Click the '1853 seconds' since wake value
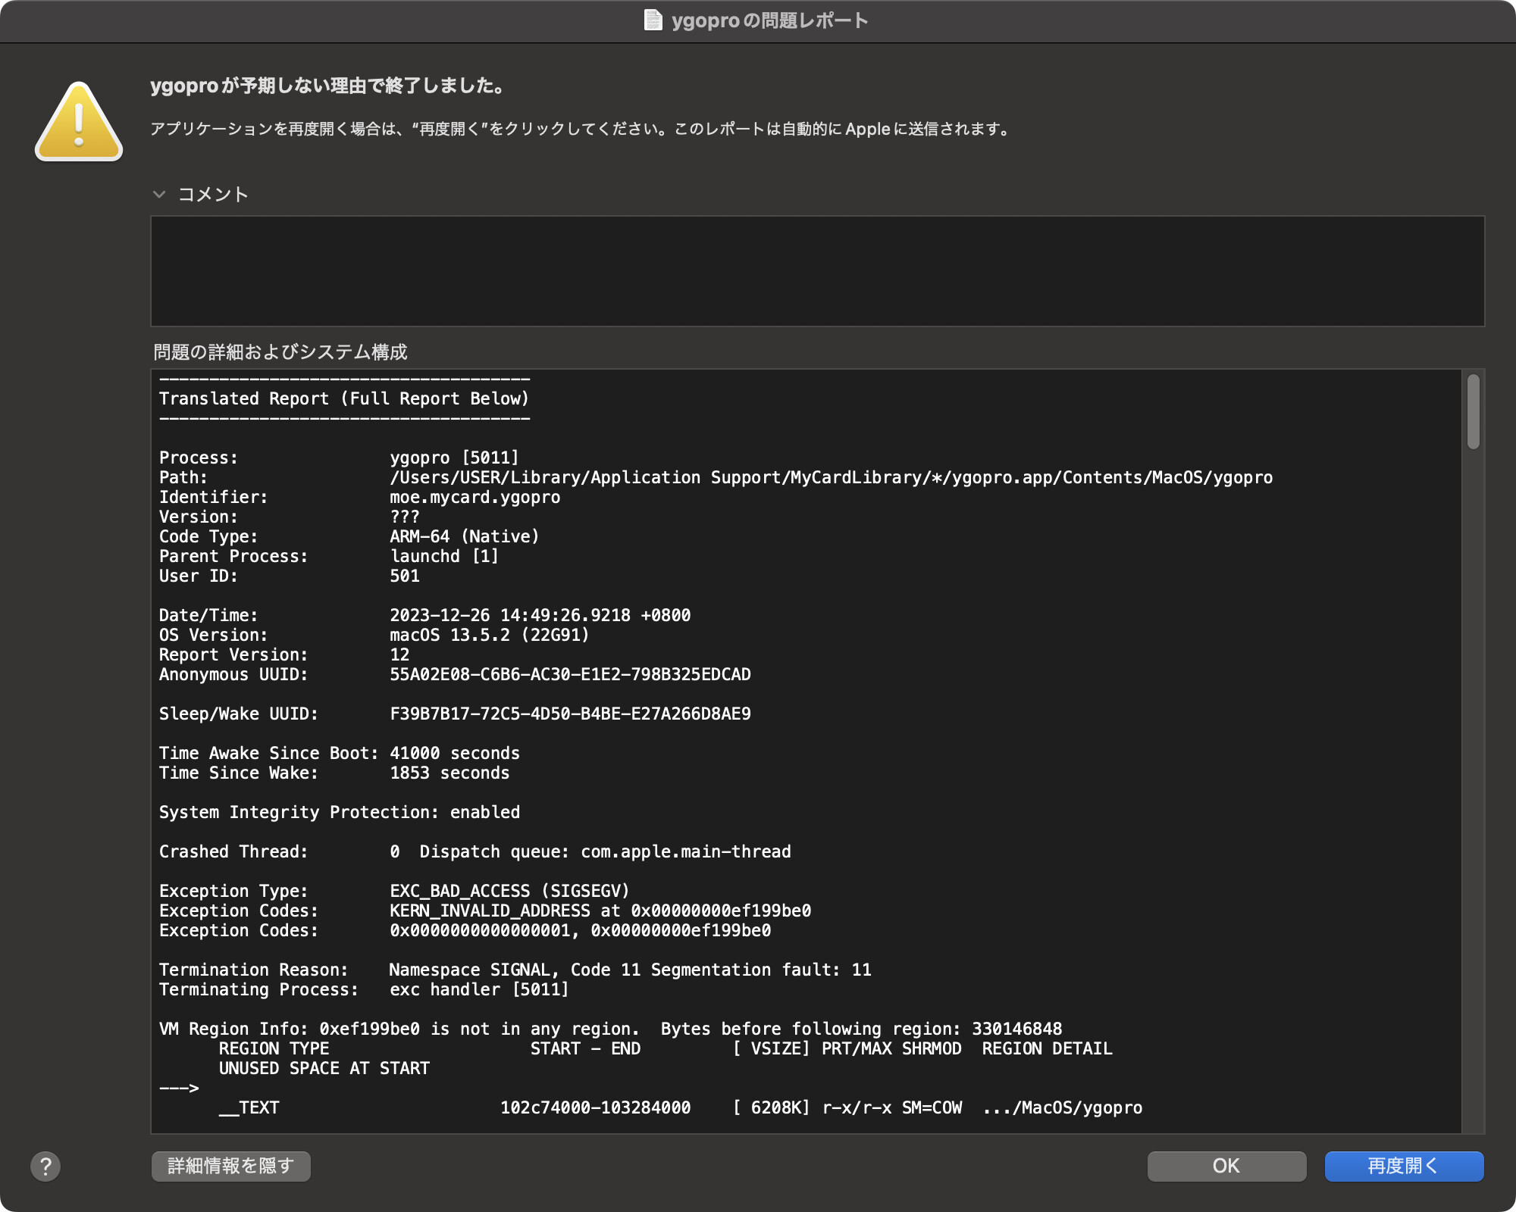The width and height of the screenshot is (1516, 1212). click(x=449, y=773)
